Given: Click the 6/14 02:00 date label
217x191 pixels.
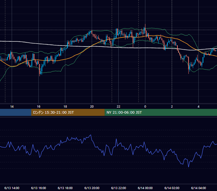Looking at the screenshot, I should click(x=172, y=188).
